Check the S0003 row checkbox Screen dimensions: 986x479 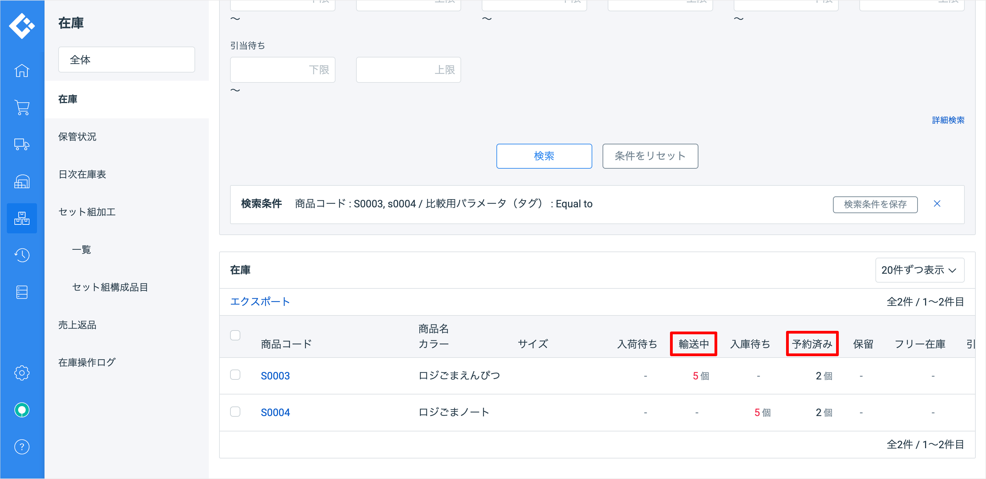click(x=236, y=375)
